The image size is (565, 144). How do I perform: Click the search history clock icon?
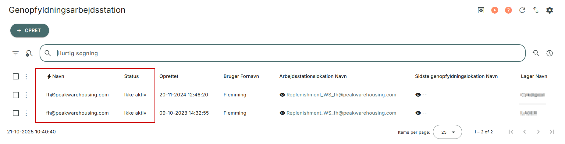tap(549, 53)
